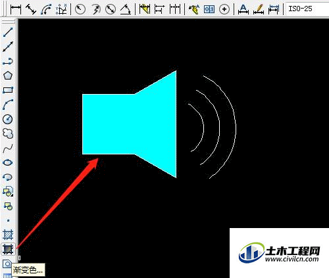Select the Dimension Text Edit tool

[259, 9]
